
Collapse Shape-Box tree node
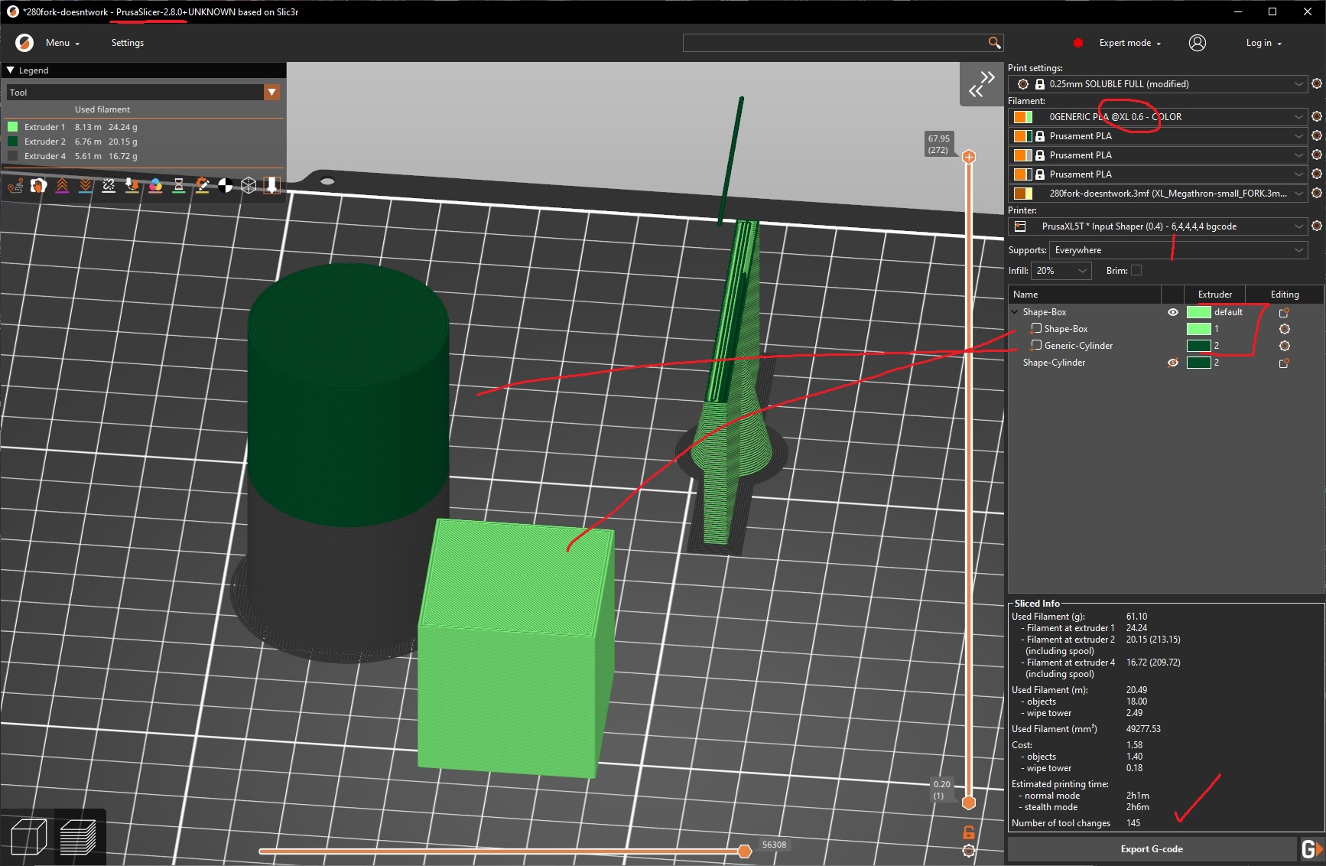point(1015,312)
